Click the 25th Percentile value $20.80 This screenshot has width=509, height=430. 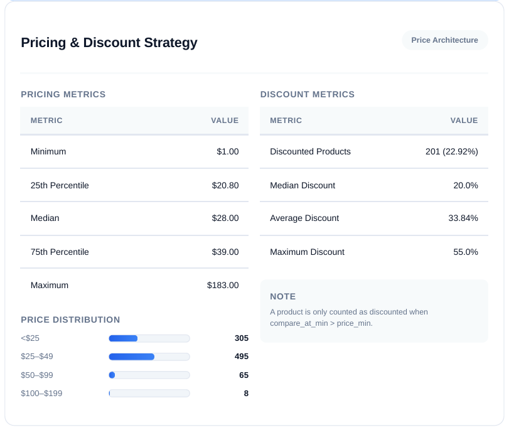pyautogui.click(x=225, y=185)
